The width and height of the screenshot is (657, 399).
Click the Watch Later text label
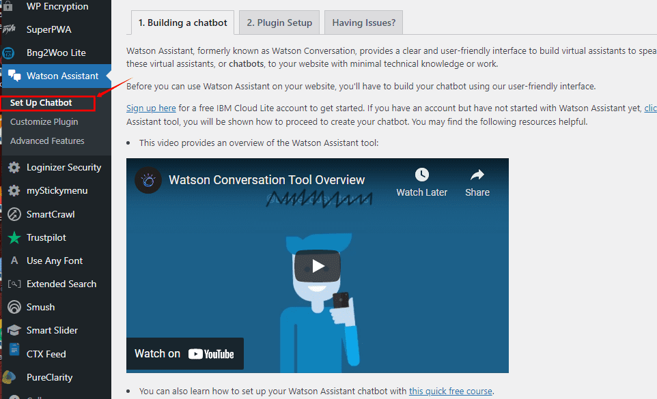(x=421, y=192)
